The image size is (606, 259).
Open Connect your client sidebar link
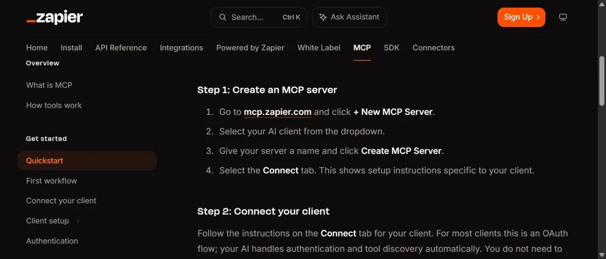pos(61,201)
